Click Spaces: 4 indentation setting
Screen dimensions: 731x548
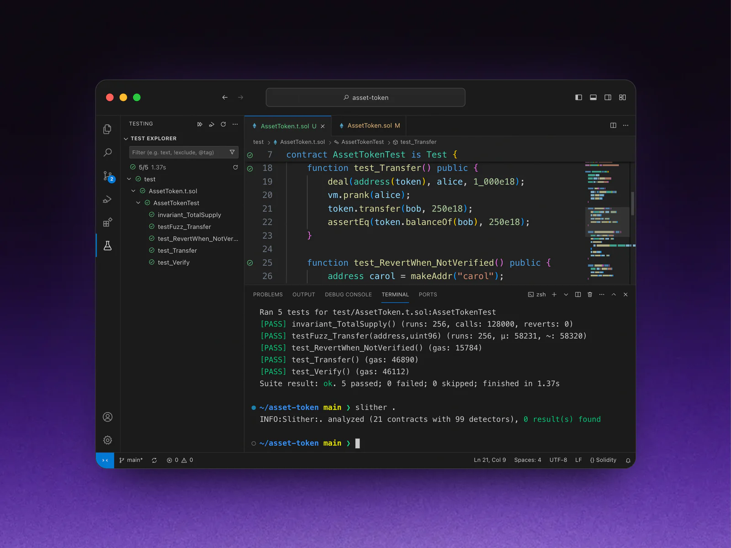pyautogui.click(x=527, y=460)
